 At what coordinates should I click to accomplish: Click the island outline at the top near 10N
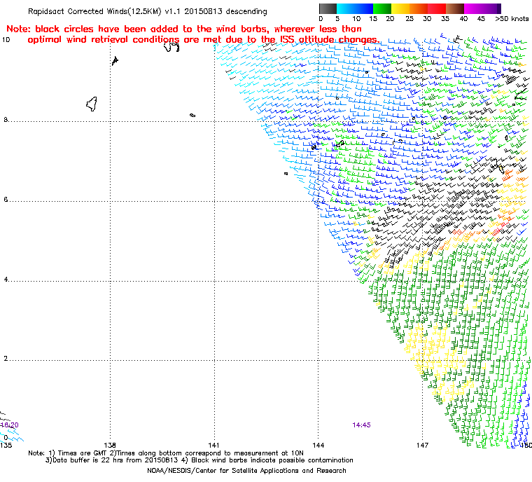click(171, 46)
